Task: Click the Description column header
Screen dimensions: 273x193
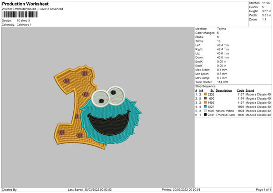Action: pyautogui.click(x=223, y=90)
